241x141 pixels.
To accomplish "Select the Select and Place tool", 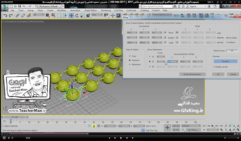I will click(88, 16).
